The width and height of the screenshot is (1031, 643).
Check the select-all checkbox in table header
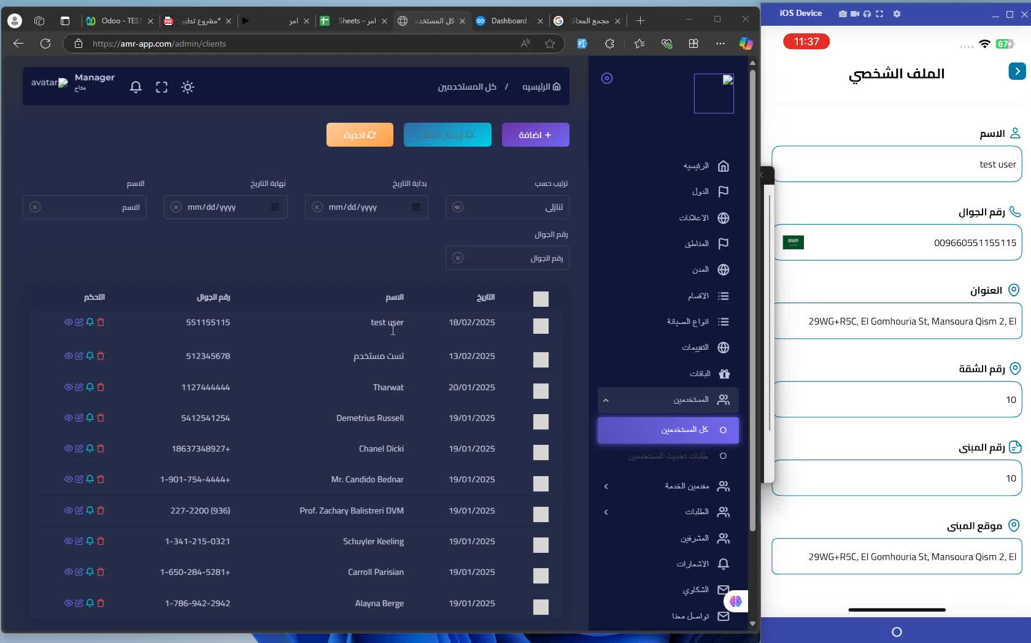pos(541,299)
